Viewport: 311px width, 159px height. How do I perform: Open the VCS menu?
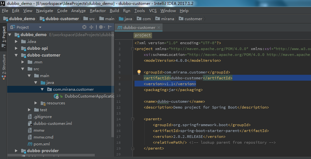[153, 11]
